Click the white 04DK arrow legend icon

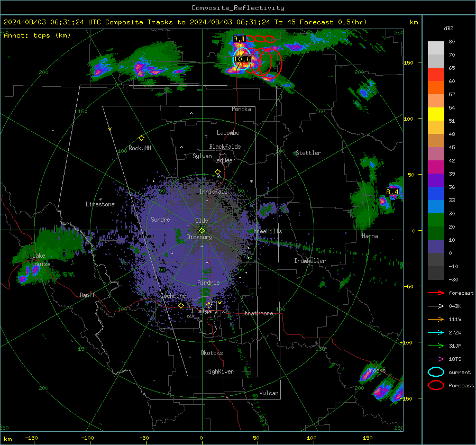436,306
